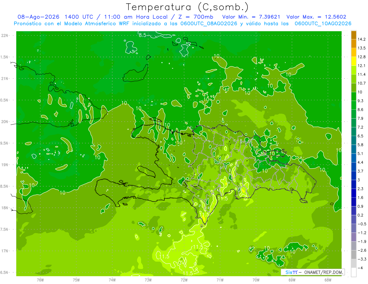
Task: Click the '12.1' color scale label
Action: pyautogui.click(x=362, y=66)
